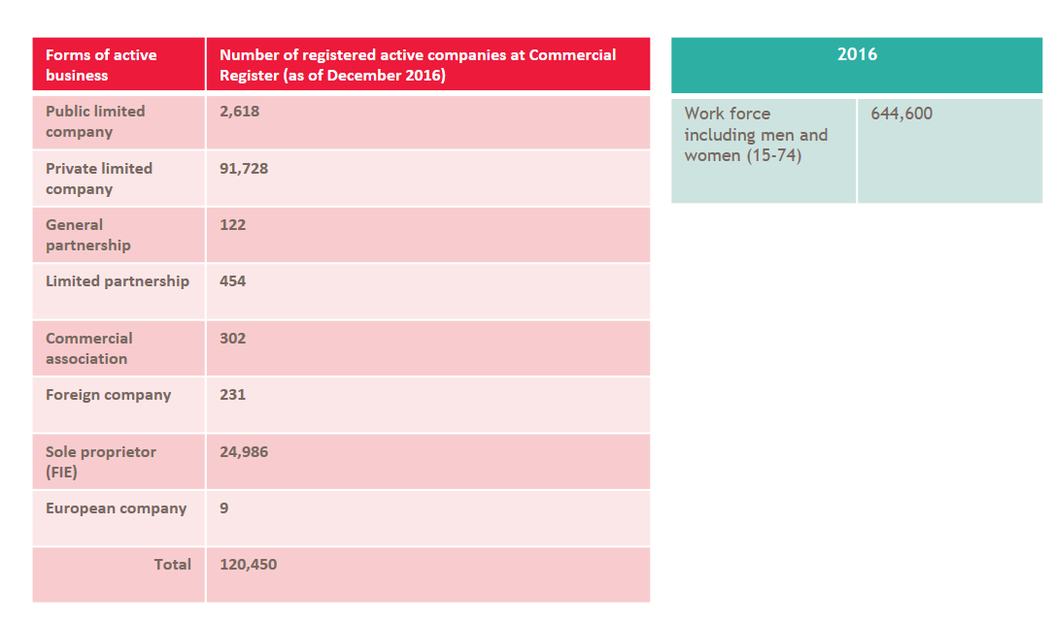Select the value 2,618
This screenshot has width=1052, height=622.
pyautogui.click(x=240, y=112)
